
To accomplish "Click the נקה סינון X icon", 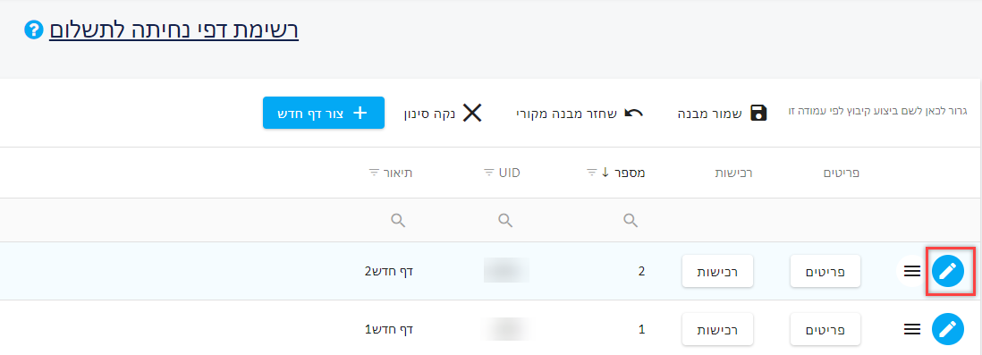I will [x=471, y=114].
